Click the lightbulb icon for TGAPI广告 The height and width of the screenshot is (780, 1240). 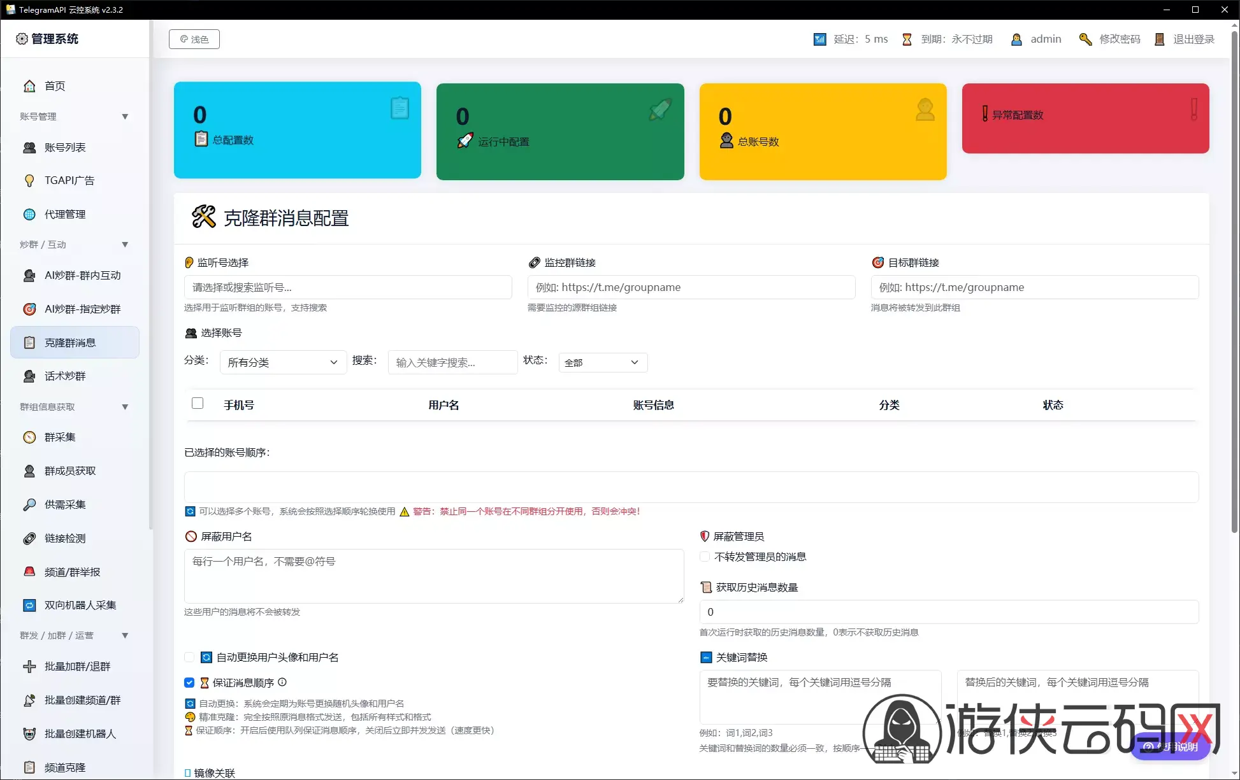tap(29, 181)
